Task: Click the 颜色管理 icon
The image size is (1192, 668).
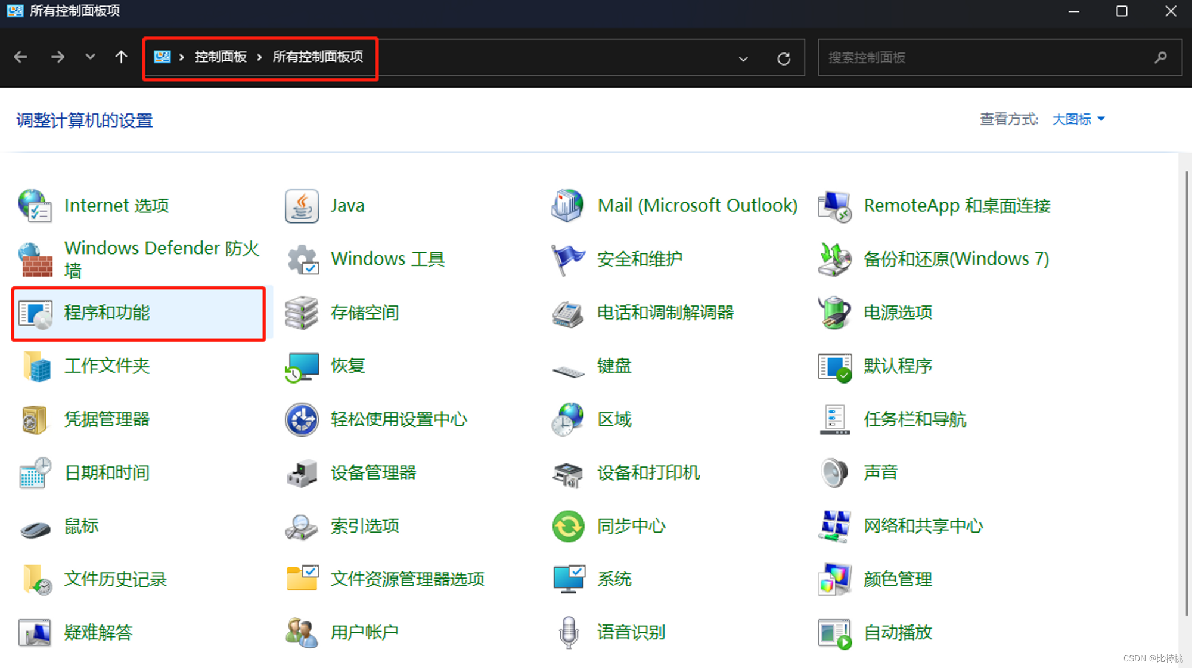Action: [834, 579]
